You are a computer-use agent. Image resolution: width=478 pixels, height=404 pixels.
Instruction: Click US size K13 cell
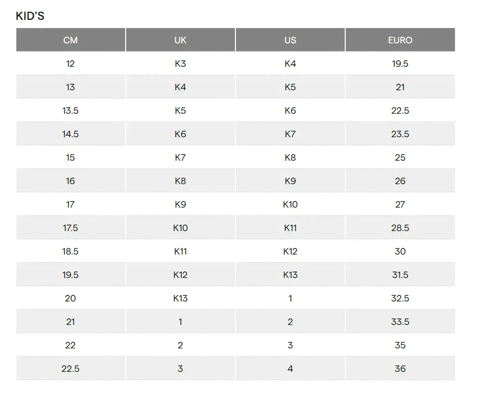click(x=290, y=275)
